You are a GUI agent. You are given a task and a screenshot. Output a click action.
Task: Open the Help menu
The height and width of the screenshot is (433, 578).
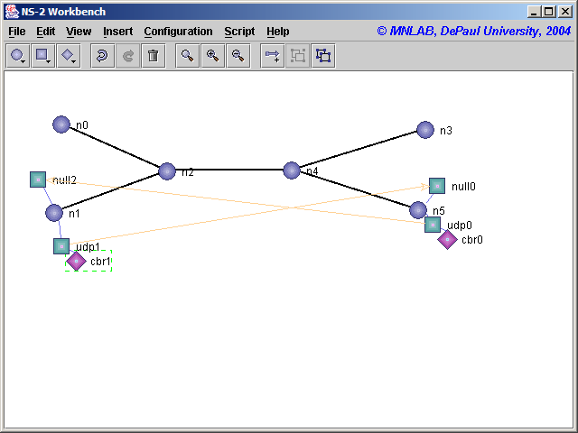(278, 32)
